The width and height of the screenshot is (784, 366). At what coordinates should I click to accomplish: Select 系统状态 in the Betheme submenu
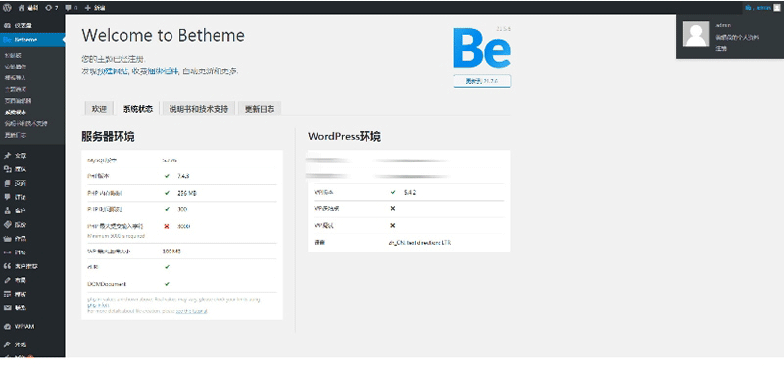(16, 112)
